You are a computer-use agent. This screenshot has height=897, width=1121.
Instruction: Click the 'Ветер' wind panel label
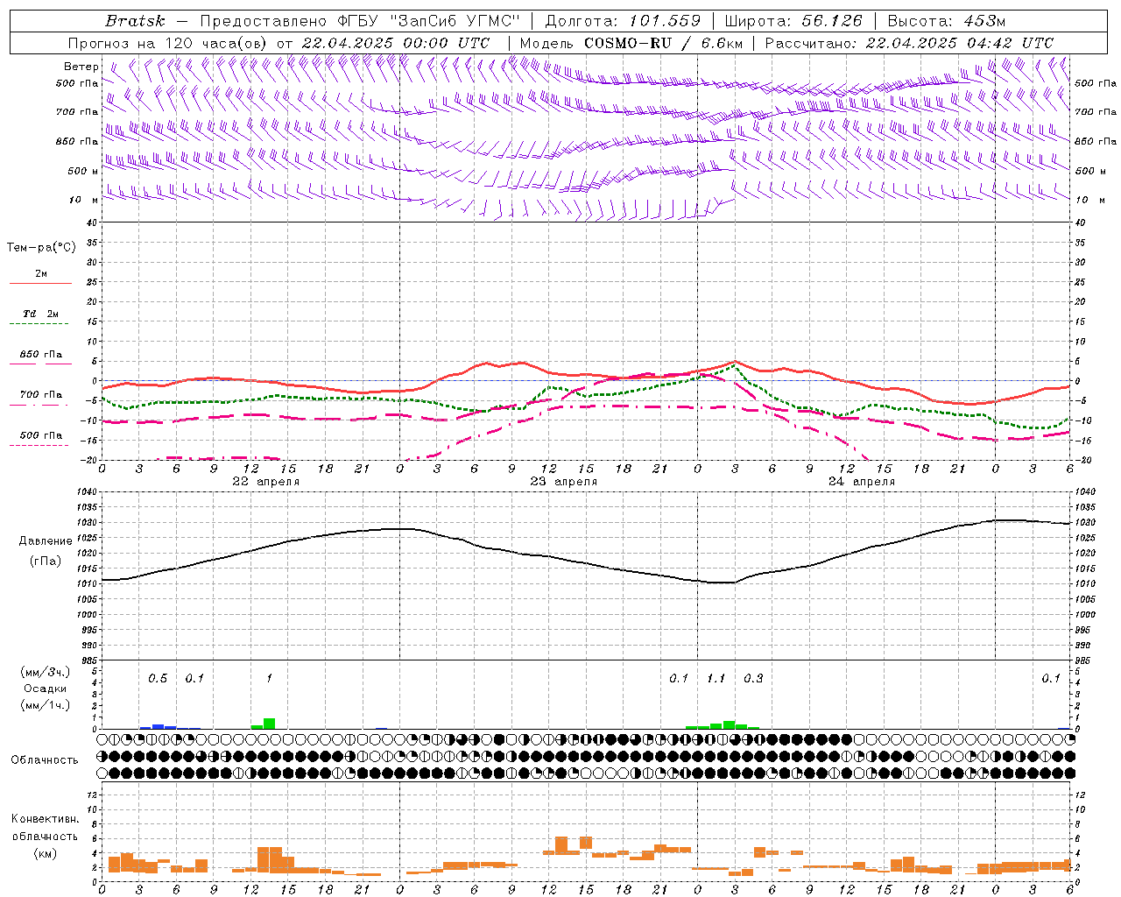click(81, 67)
